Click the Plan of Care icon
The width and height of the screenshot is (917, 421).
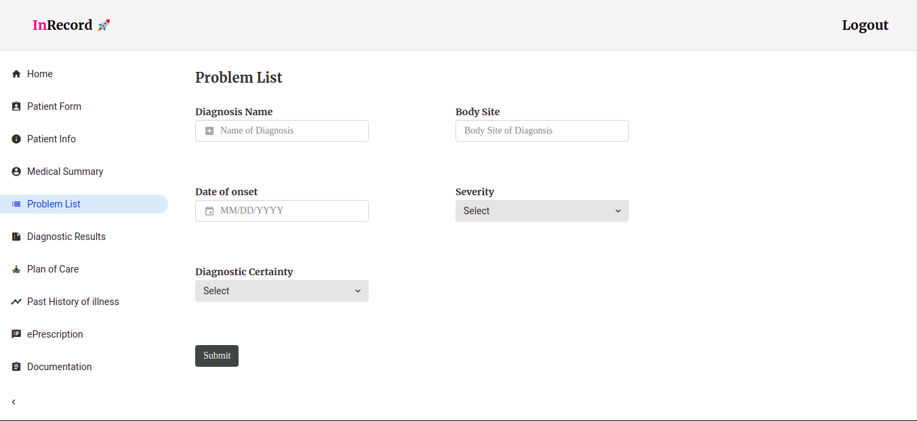click(16, 269)
